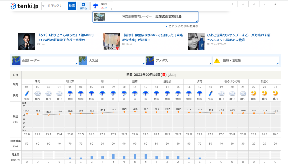Click the moon 晴れ icon at hour 22
The image size is (288, 164).
[x=254, y=93]
